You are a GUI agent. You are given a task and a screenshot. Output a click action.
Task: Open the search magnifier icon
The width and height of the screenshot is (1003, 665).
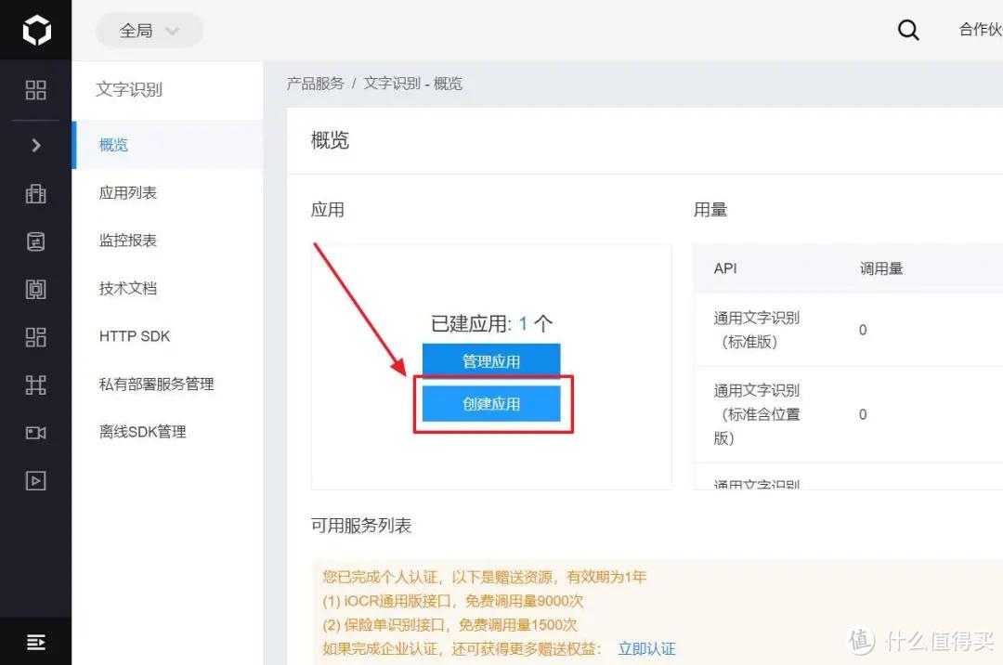pos(908,30)
